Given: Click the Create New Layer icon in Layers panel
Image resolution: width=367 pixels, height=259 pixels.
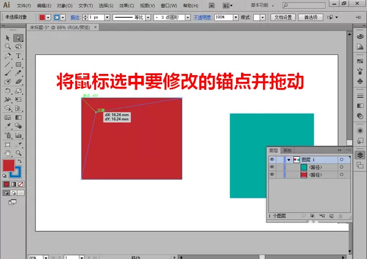Looking at the screenshot, I should point(331,216).
